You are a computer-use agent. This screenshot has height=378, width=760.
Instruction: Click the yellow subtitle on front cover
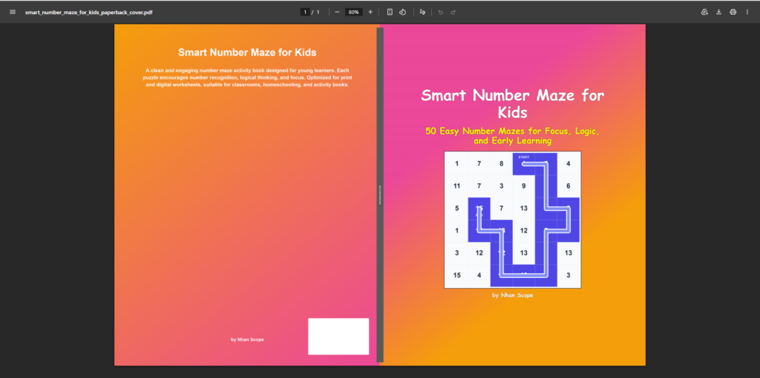pyautogui.click(x=512, y=136)
